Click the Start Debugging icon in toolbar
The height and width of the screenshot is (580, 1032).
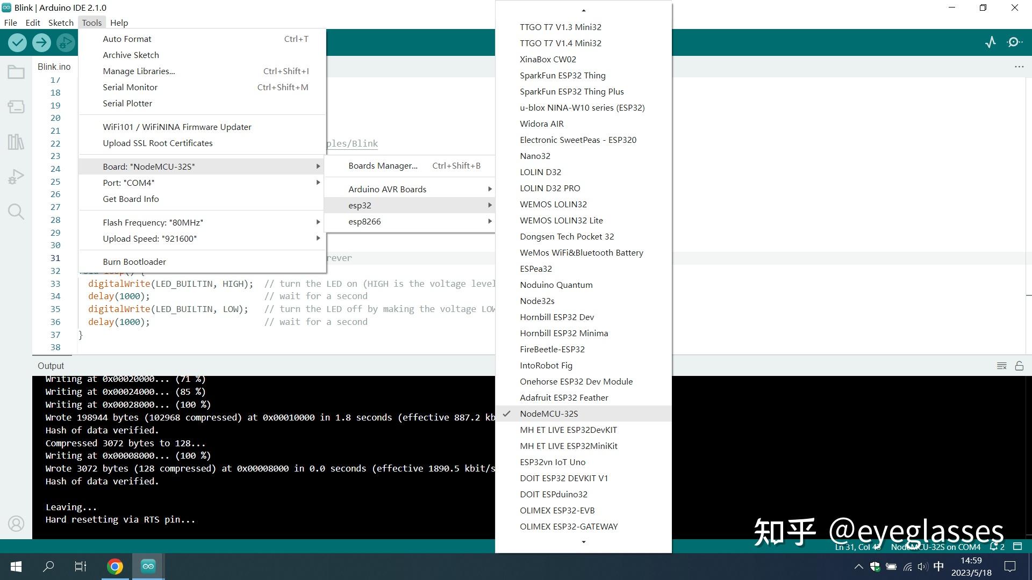click(x=64, y=42)
